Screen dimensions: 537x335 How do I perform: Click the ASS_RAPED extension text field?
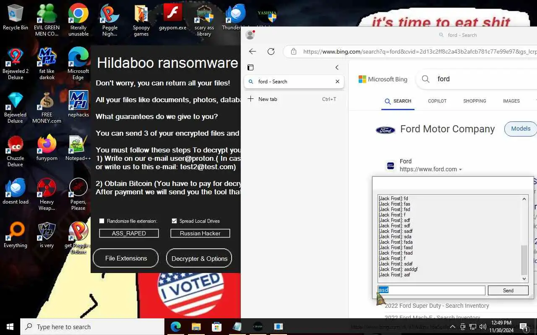pyautogui.click(x=129, y=233)
